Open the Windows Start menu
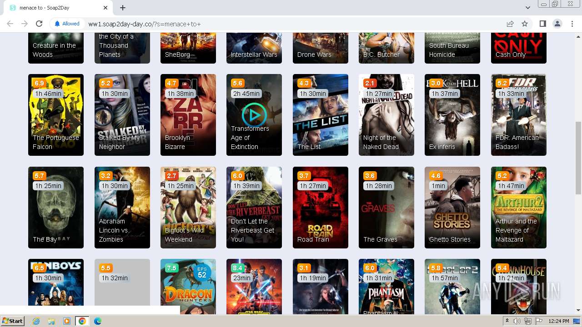This screenshot has width=582, height=327. [x=13, y=321]
